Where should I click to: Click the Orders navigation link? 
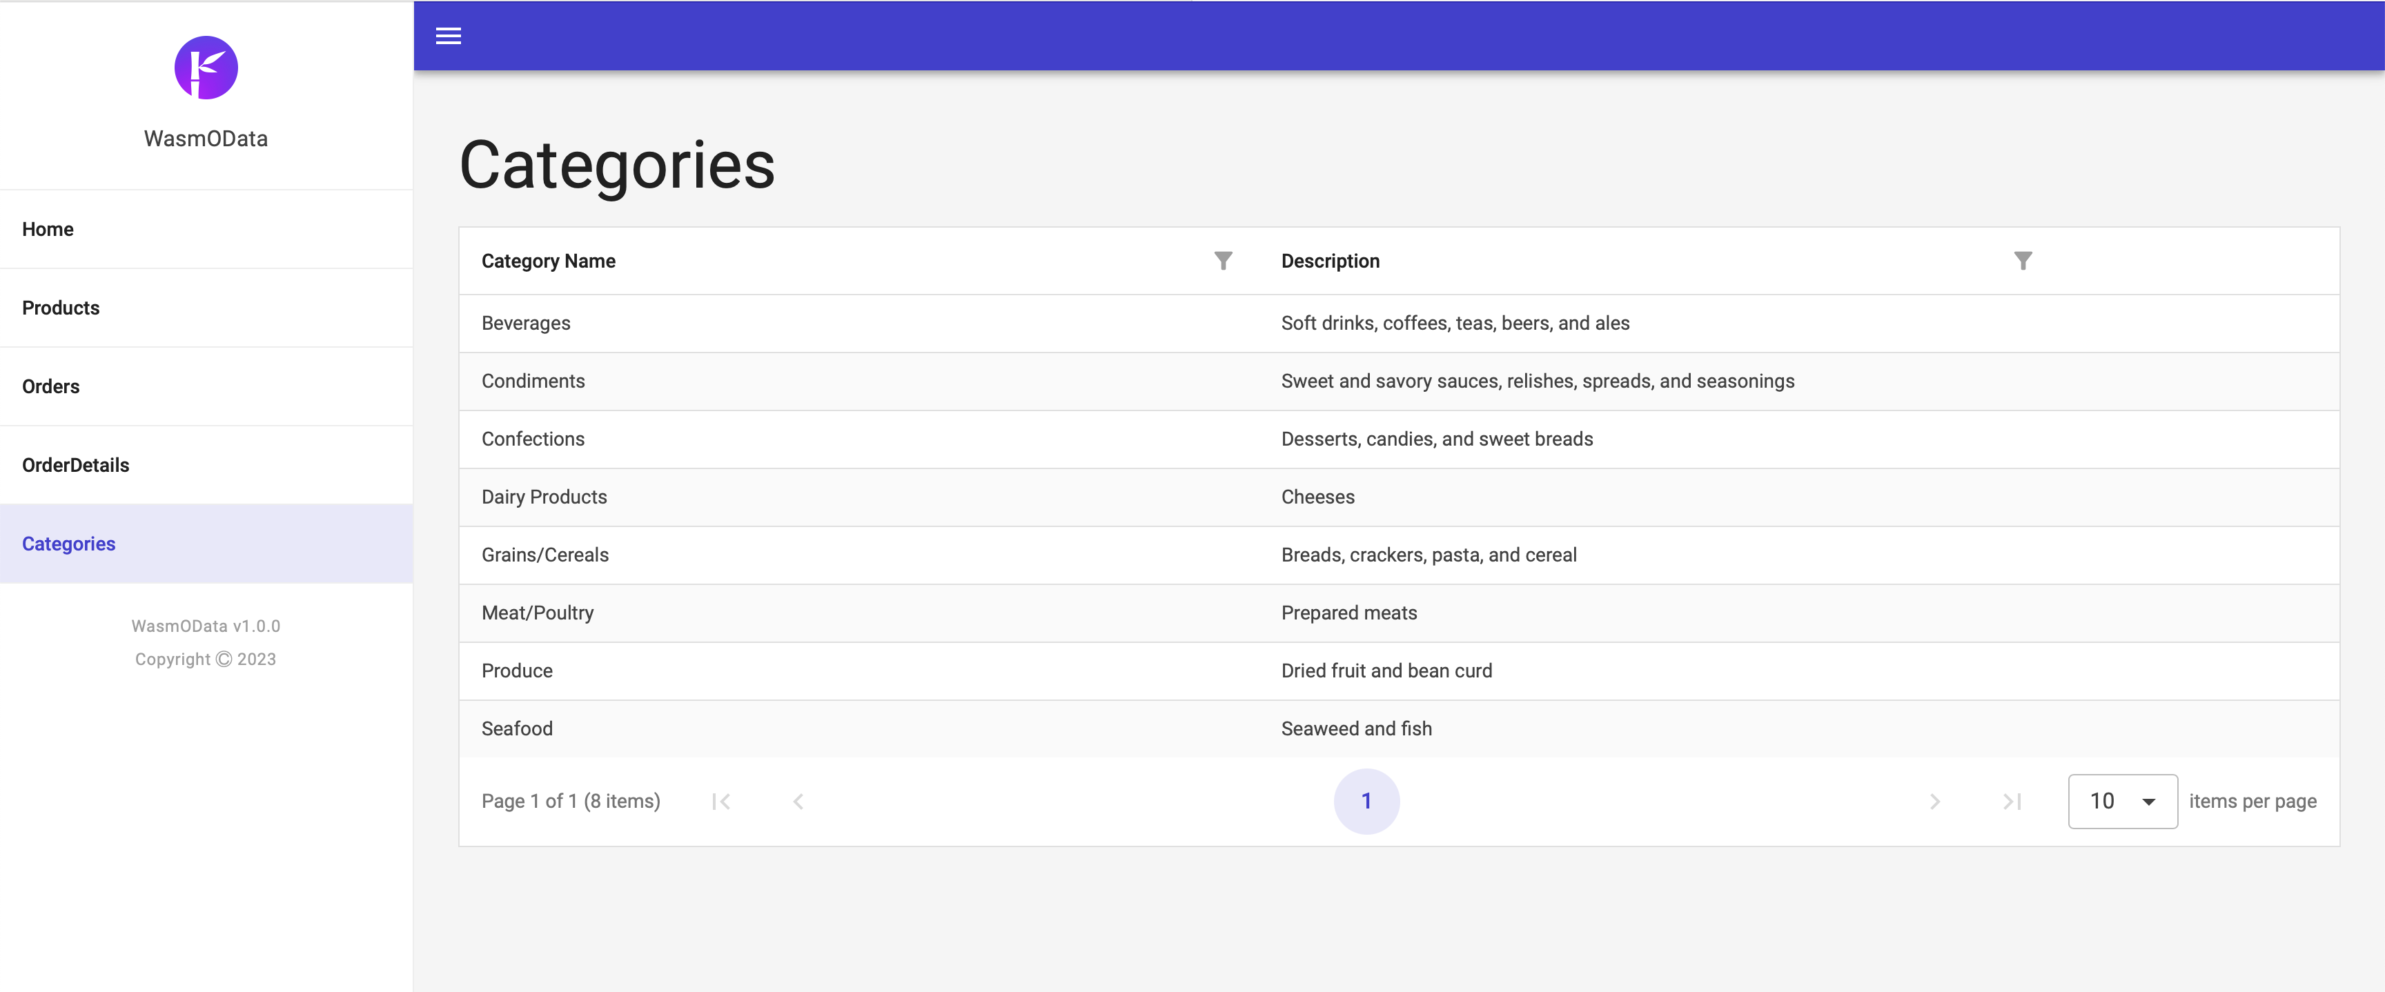(x=49, y=385)
